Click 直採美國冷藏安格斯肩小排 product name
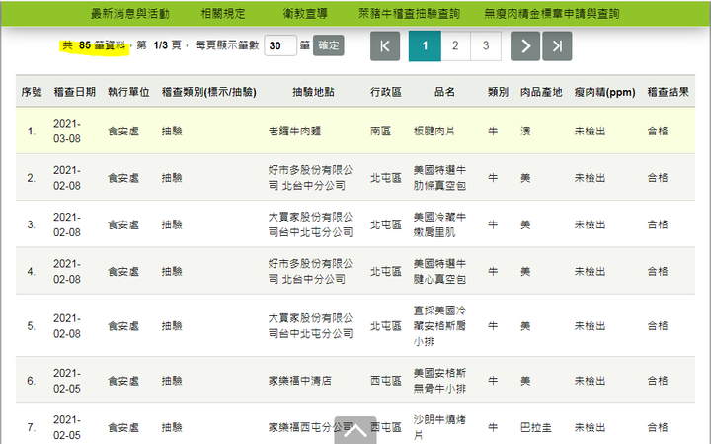 click(x=439, y=326)
